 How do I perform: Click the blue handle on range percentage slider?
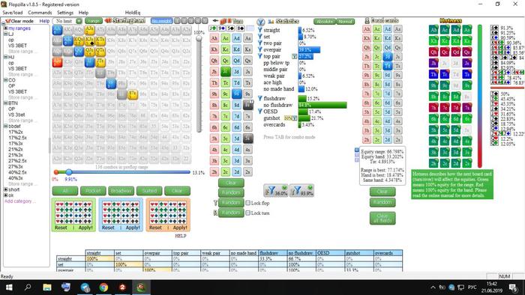[69, 172]
